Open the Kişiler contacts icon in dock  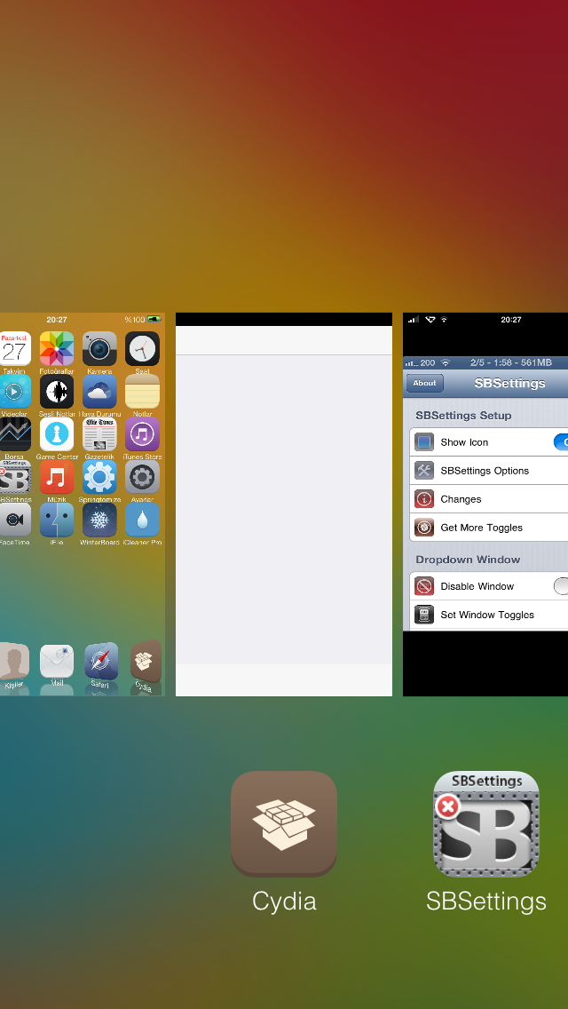click(14, 661)
